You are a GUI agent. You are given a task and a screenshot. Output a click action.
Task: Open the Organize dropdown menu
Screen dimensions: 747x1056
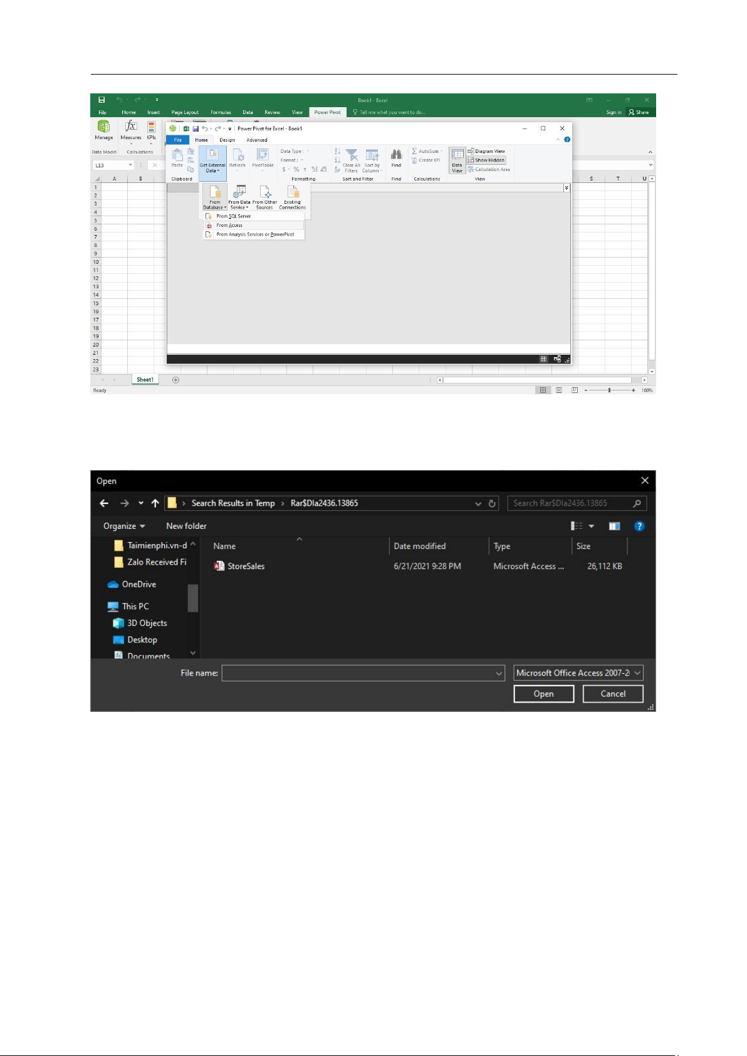click(124, 526)
